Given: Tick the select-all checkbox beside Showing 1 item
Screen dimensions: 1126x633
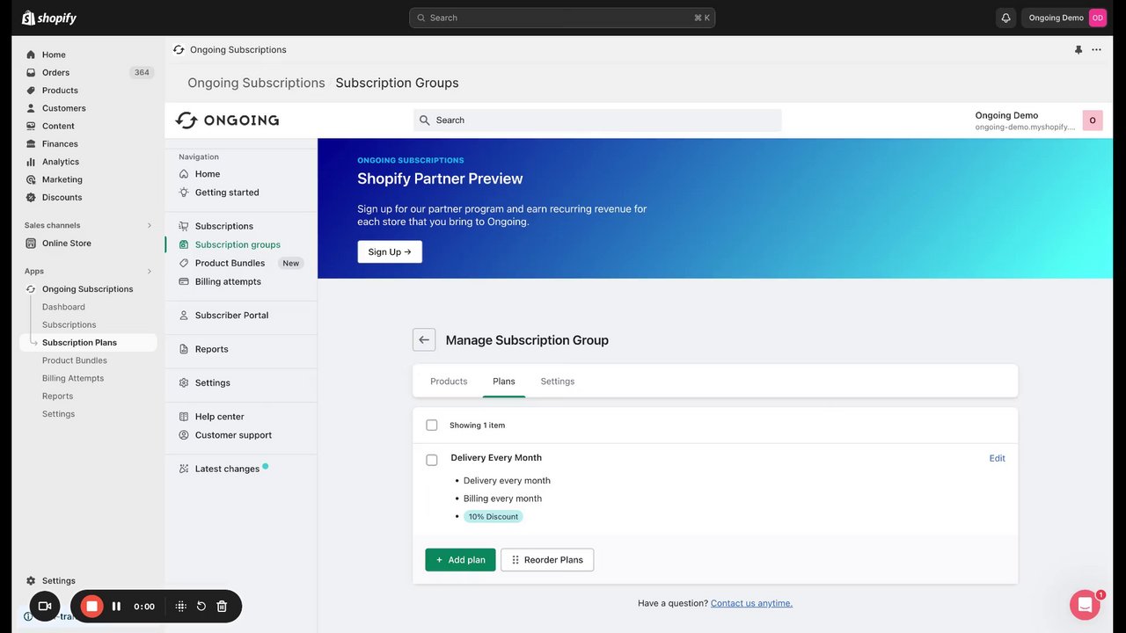Looking at the screenshot, I should point(432,426).
